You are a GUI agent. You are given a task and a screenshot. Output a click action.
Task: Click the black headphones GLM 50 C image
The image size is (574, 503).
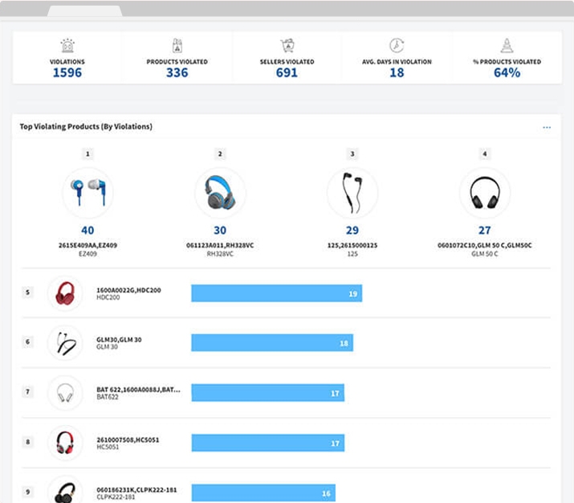pos(485,194)
